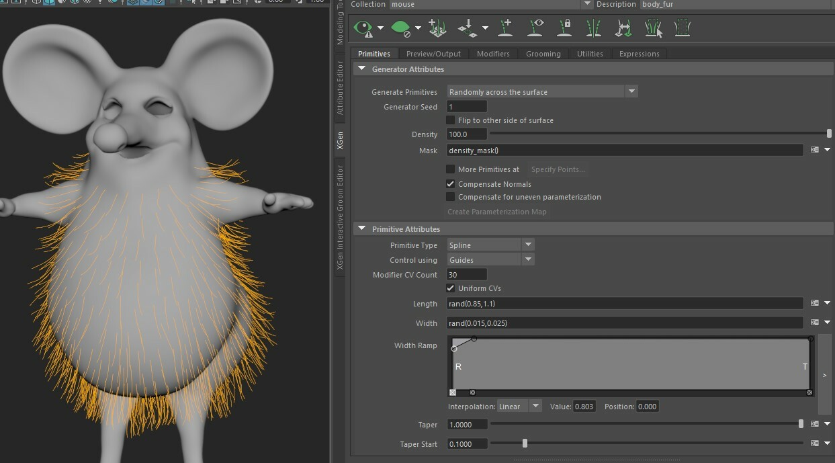This screenshot has height=463, width=835.
Task: Click the Modifier CV Count field
Action: coord(467,274)
